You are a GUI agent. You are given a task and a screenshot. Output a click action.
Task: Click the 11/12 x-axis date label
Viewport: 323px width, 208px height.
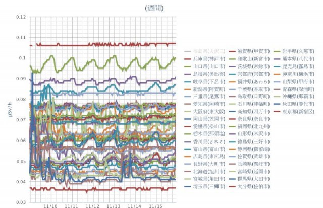pos(92,206)
